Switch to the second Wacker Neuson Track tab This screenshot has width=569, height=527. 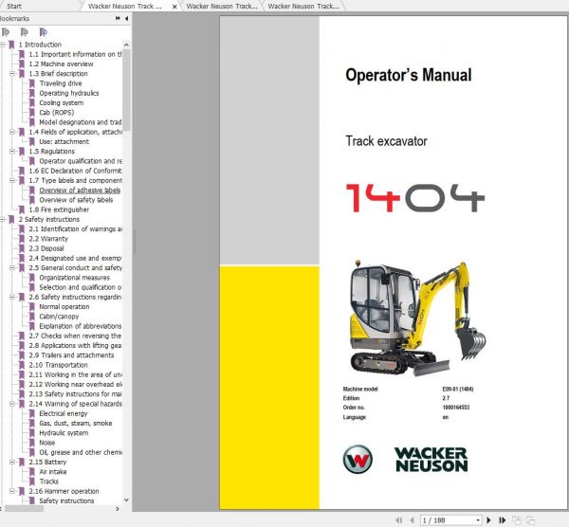[222, 7]
